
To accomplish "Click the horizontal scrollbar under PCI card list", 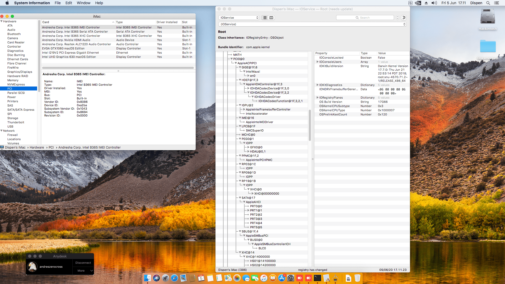I will click(118, 68).
